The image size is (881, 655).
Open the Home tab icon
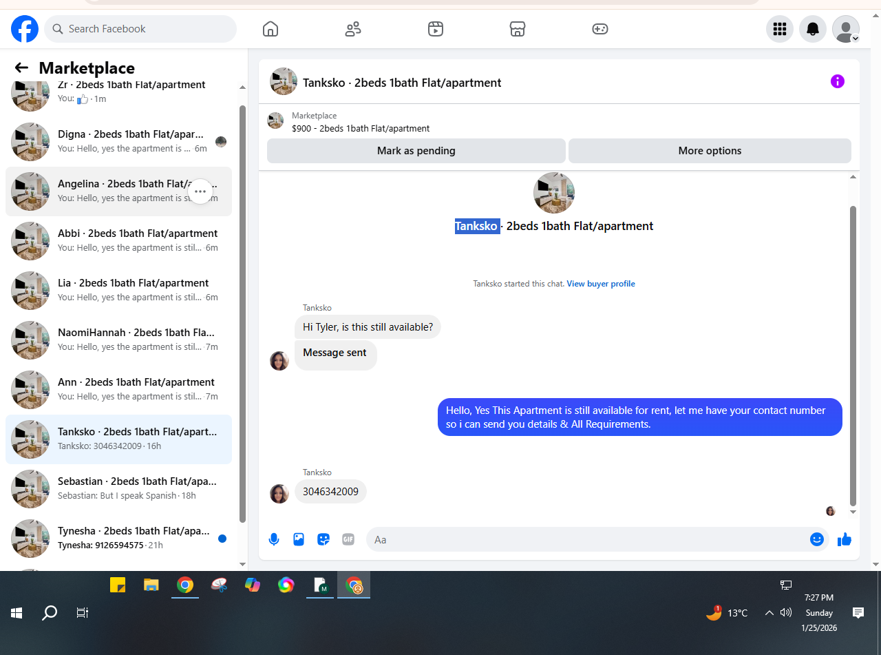pyautogui.click(x=270, y=29)
